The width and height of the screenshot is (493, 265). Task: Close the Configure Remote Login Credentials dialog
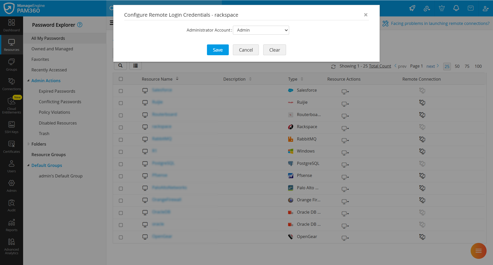366,15
